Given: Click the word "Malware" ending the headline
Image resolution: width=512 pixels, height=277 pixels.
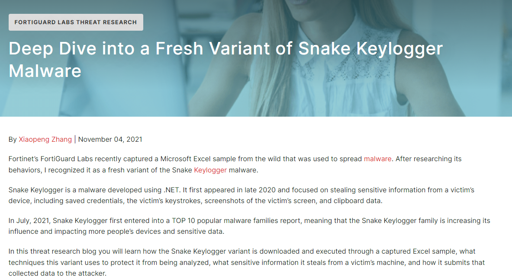Looking at the screenshot, I should (x=45, y=71).
